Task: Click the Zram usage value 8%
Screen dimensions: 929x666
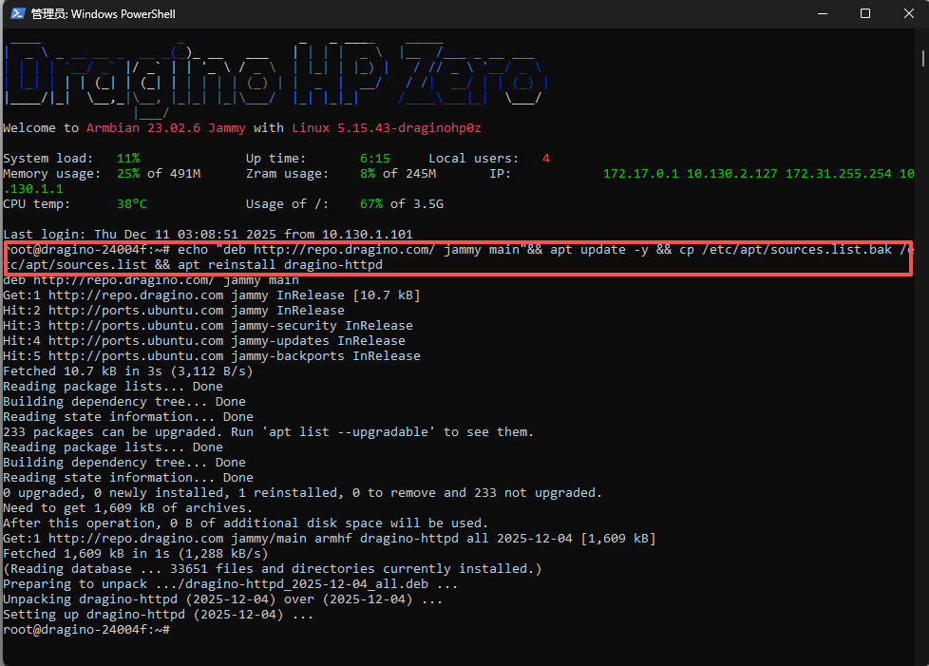Action: click(368, 174)
